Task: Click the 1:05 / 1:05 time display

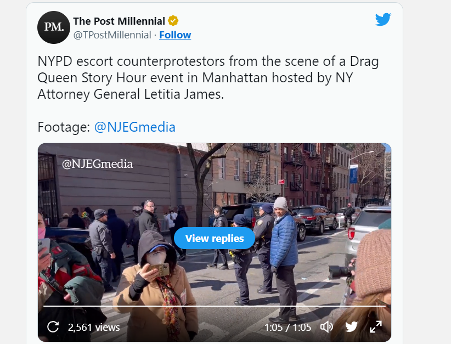Action: pos(287,328)
